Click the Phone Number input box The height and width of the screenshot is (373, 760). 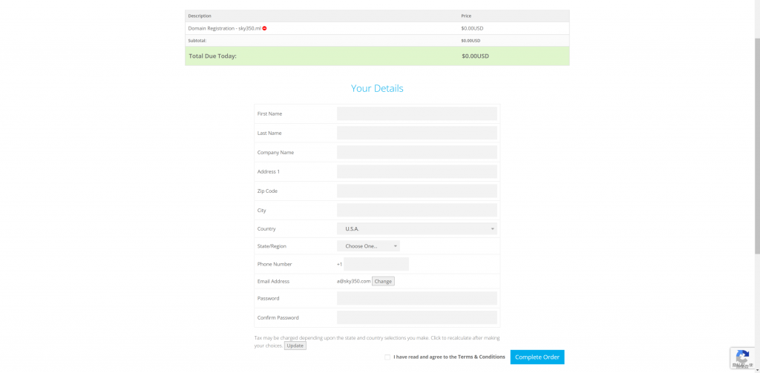click(376, 264)
